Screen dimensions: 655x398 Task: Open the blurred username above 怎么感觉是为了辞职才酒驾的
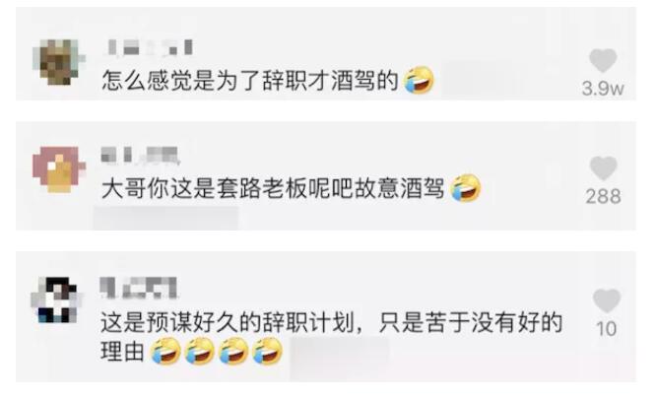click(149, 47)
